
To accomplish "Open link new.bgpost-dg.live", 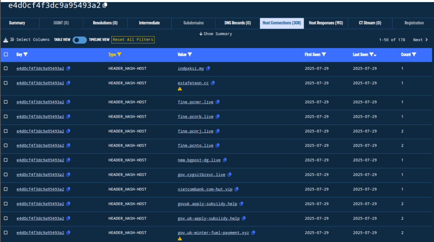I will (x=199, y=160).
